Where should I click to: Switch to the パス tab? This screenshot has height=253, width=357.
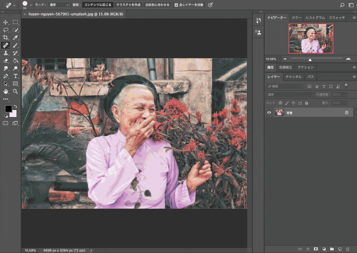(310, 77)
